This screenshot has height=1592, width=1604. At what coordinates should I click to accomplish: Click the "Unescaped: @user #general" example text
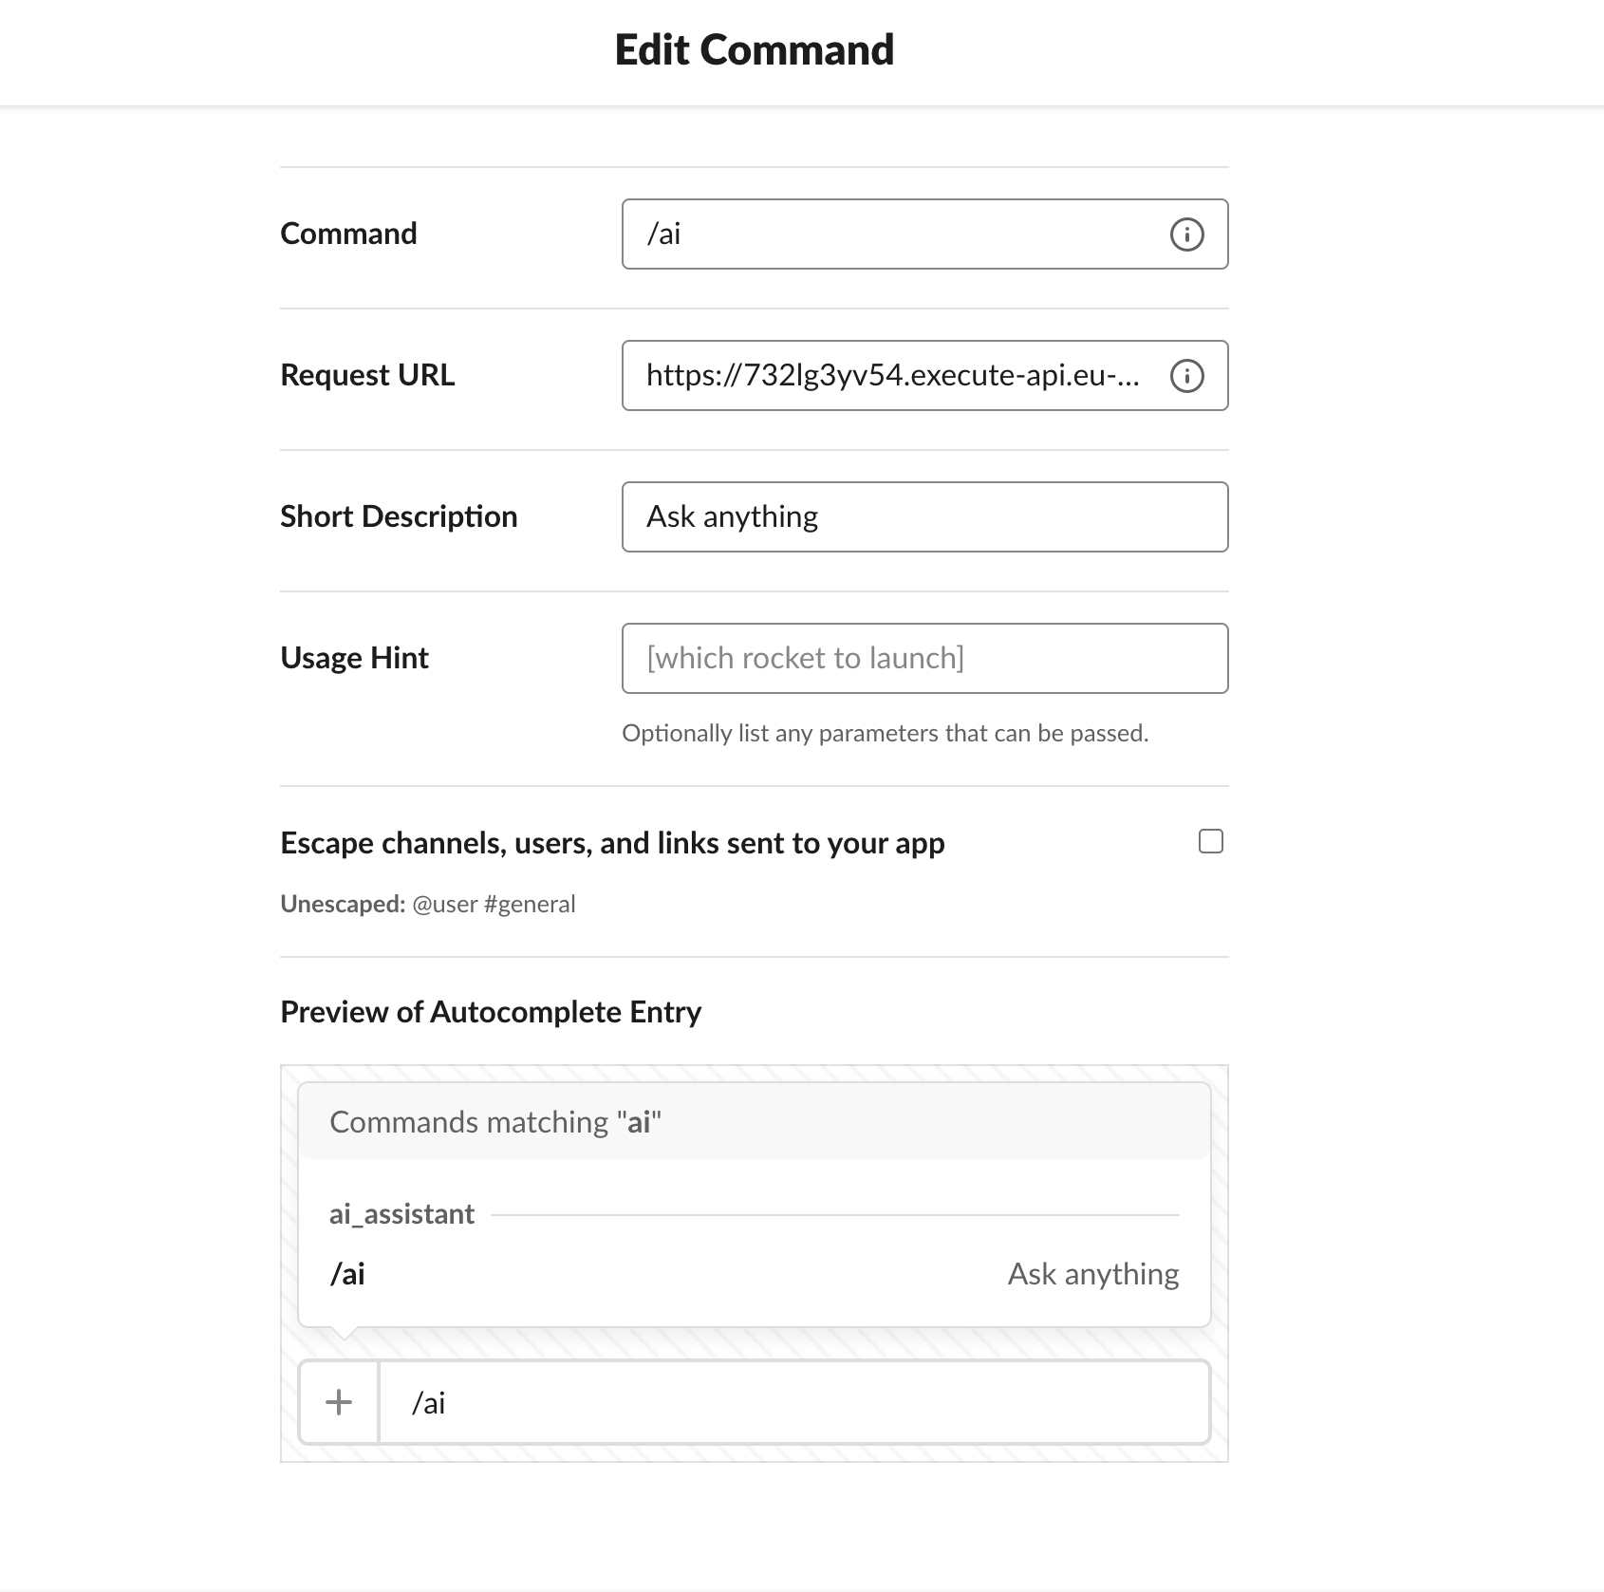point(427,904)
